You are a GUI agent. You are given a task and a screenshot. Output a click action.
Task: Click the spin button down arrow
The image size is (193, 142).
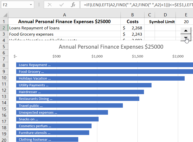click(x=186, y=38)
